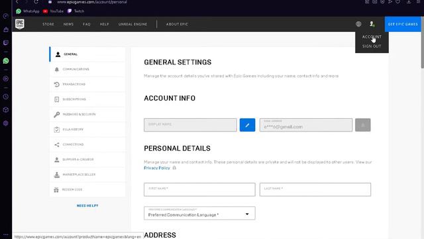Viewport: 424px width, 239px height.
Task: Select the General settings tab
Action: (87, 54)
